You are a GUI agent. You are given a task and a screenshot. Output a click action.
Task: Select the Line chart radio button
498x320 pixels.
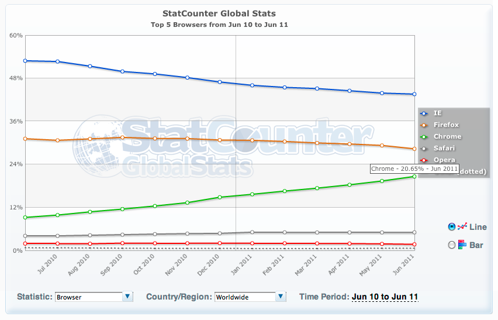(x=451, y=227)
